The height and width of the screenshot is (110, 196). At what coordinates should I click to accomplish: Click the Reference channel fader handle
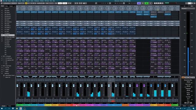point(172,86)
